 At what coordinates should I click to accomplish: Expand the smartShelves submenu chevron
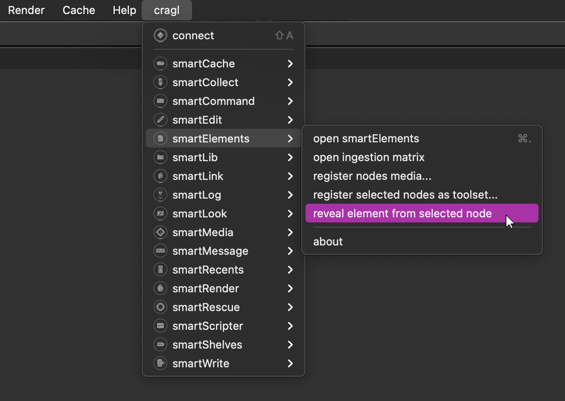click(x=290, y=345)
